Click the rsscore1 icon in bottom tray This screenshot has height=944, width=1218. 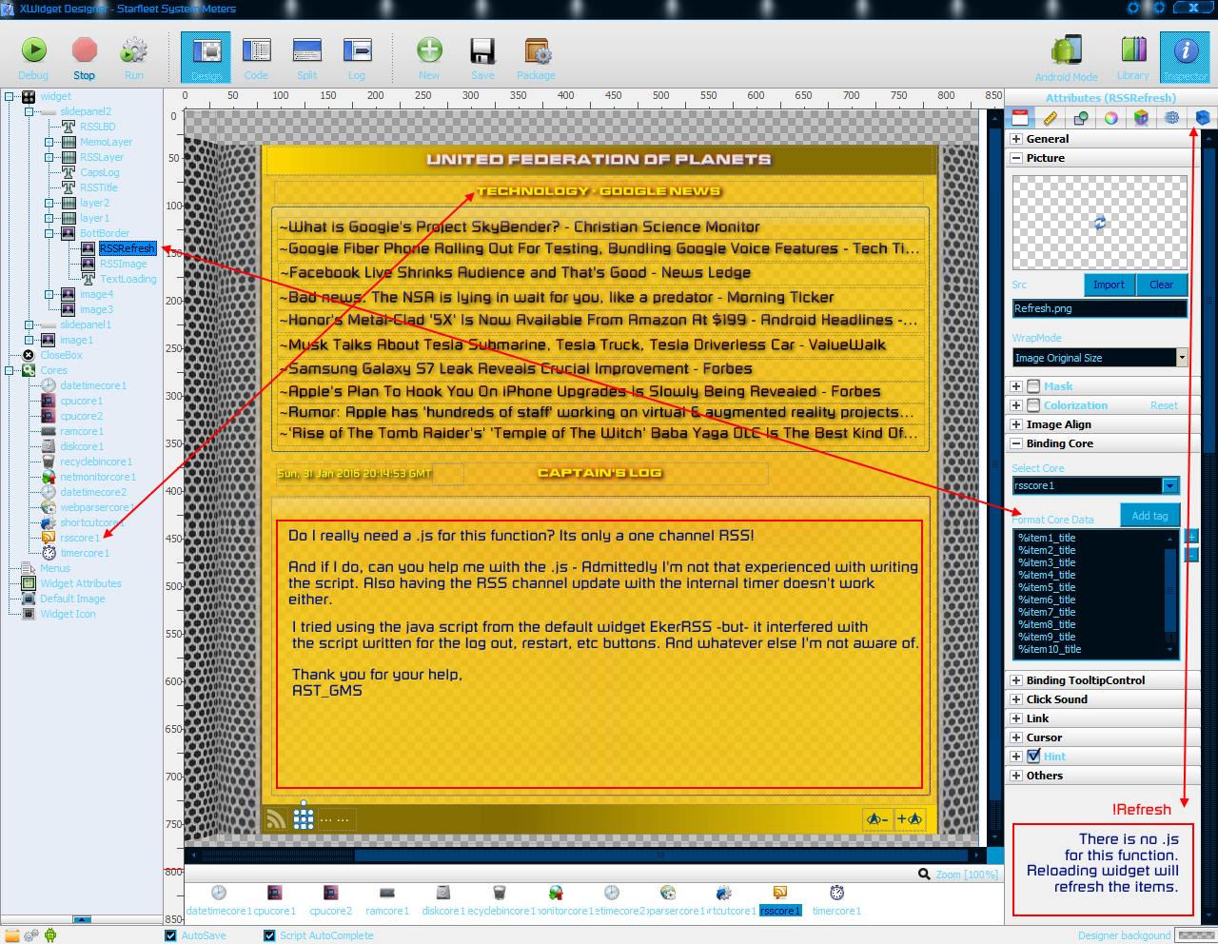(780, 893)
